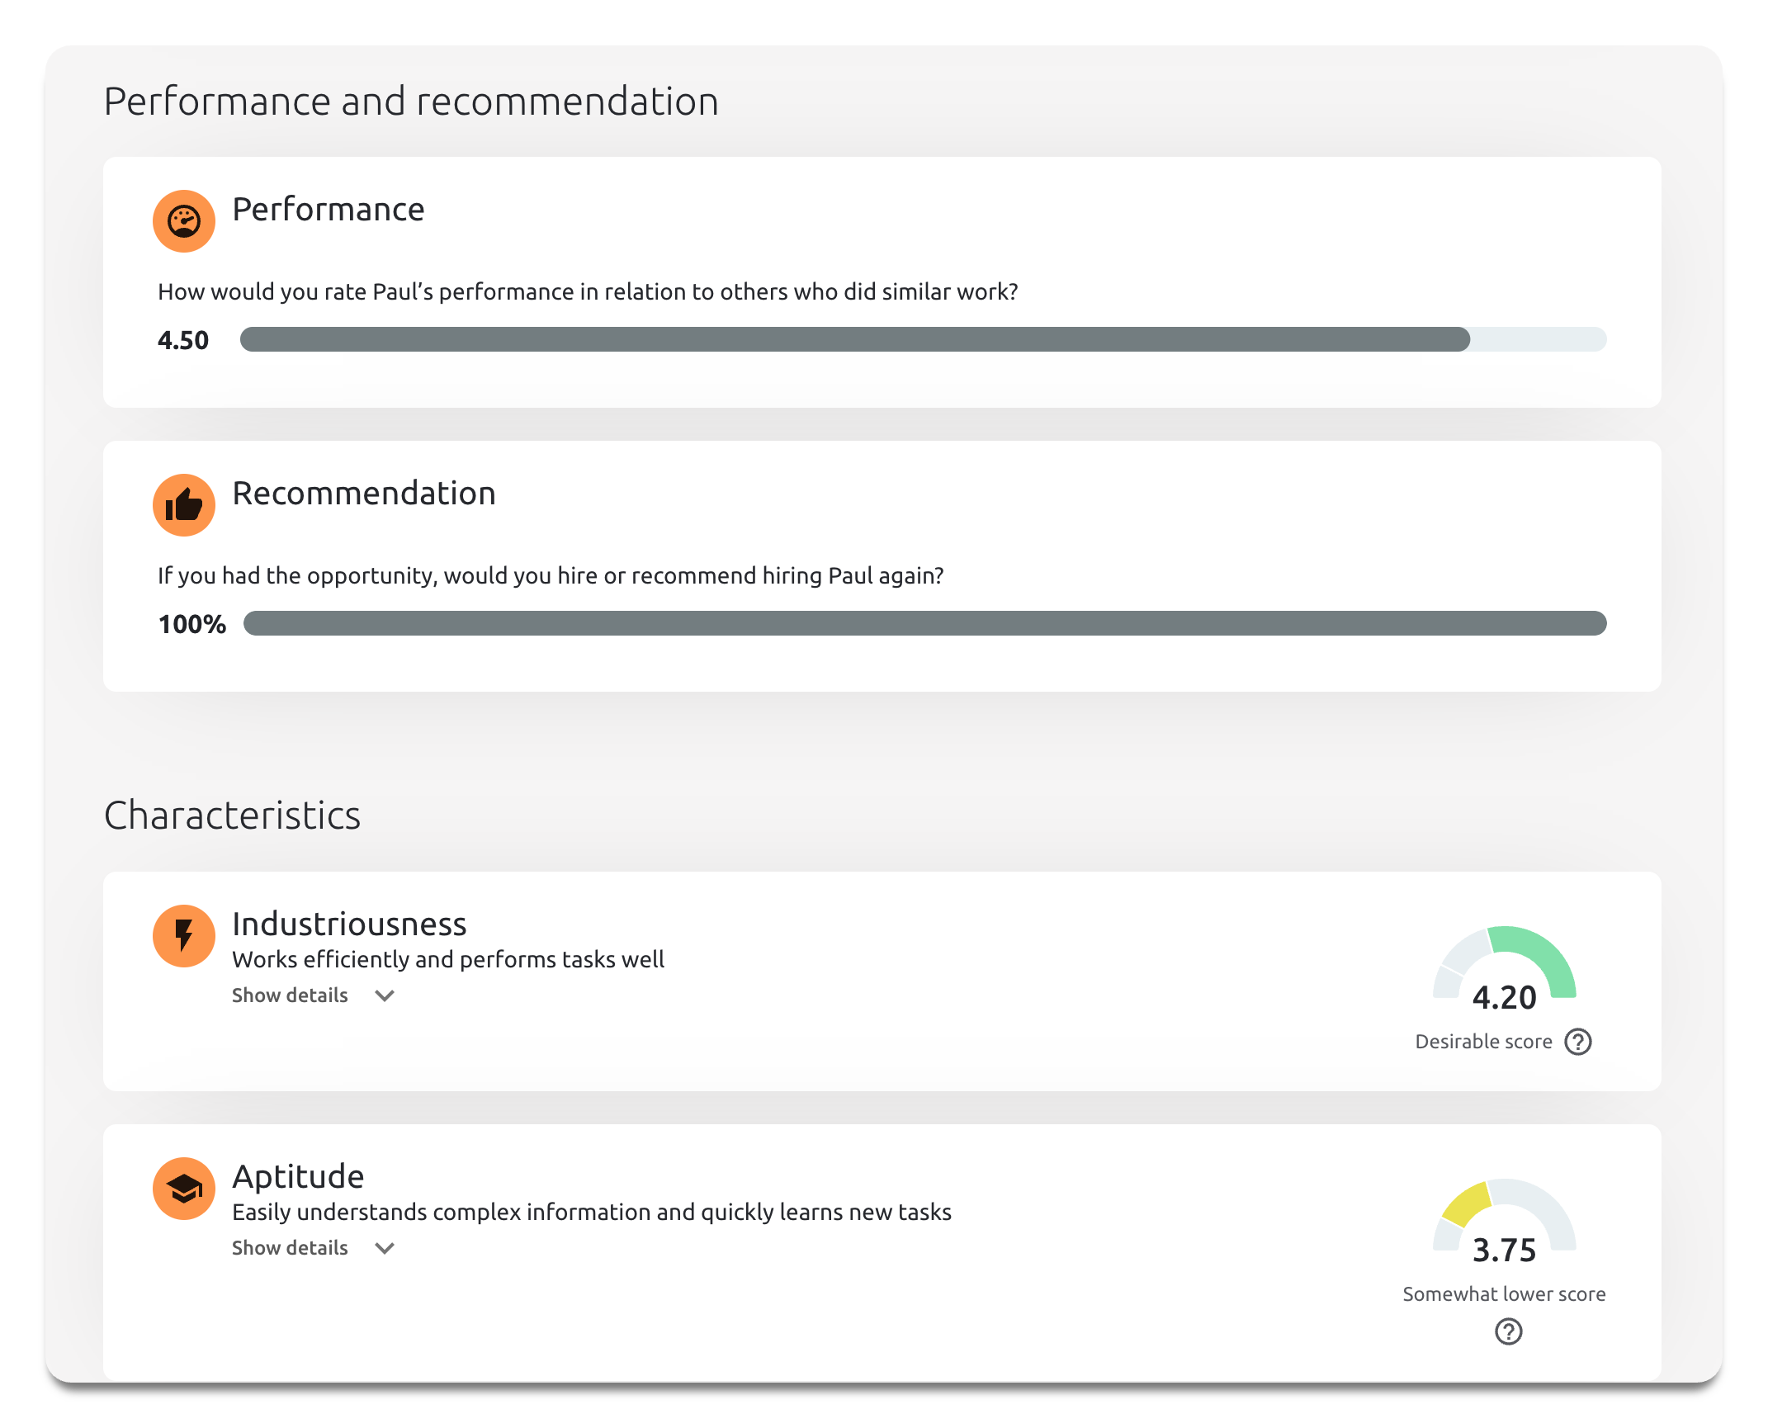
Task: Click the Performance speedometer icon
Action: (x=184, y=221)
